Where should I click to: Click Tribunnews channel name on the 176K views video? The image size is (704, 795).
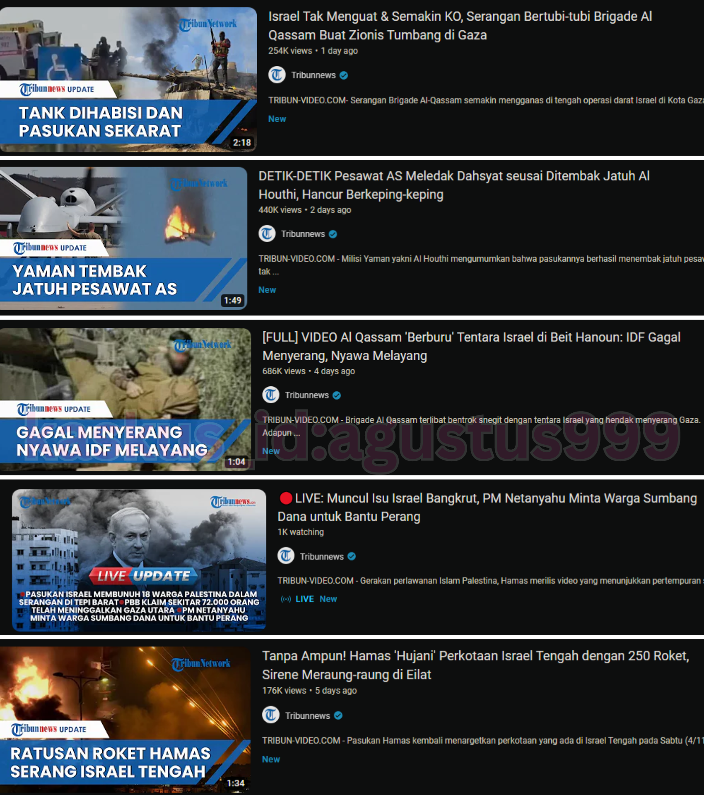click(x=308, y=715)
